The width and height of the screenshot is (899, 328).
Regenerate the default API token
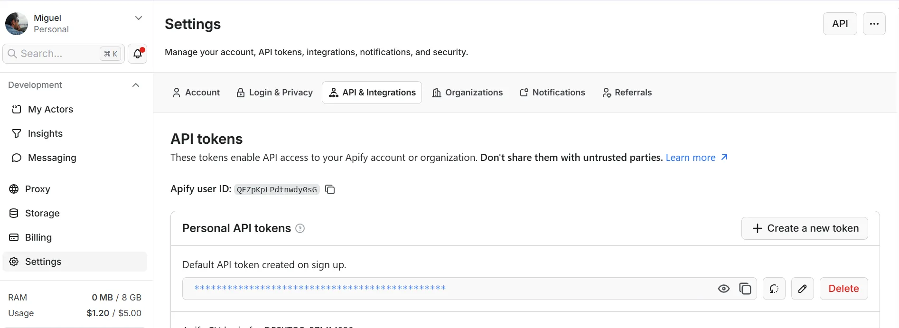tap(774, 289)
